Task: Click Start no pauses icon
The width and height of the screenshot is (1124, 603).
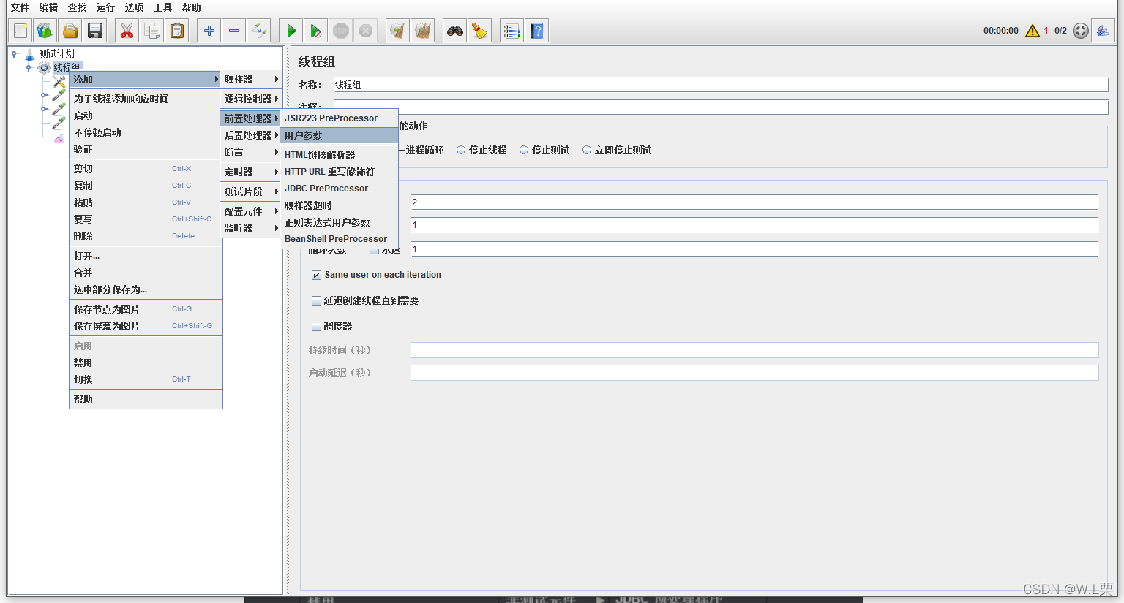Action: [316, 31]
